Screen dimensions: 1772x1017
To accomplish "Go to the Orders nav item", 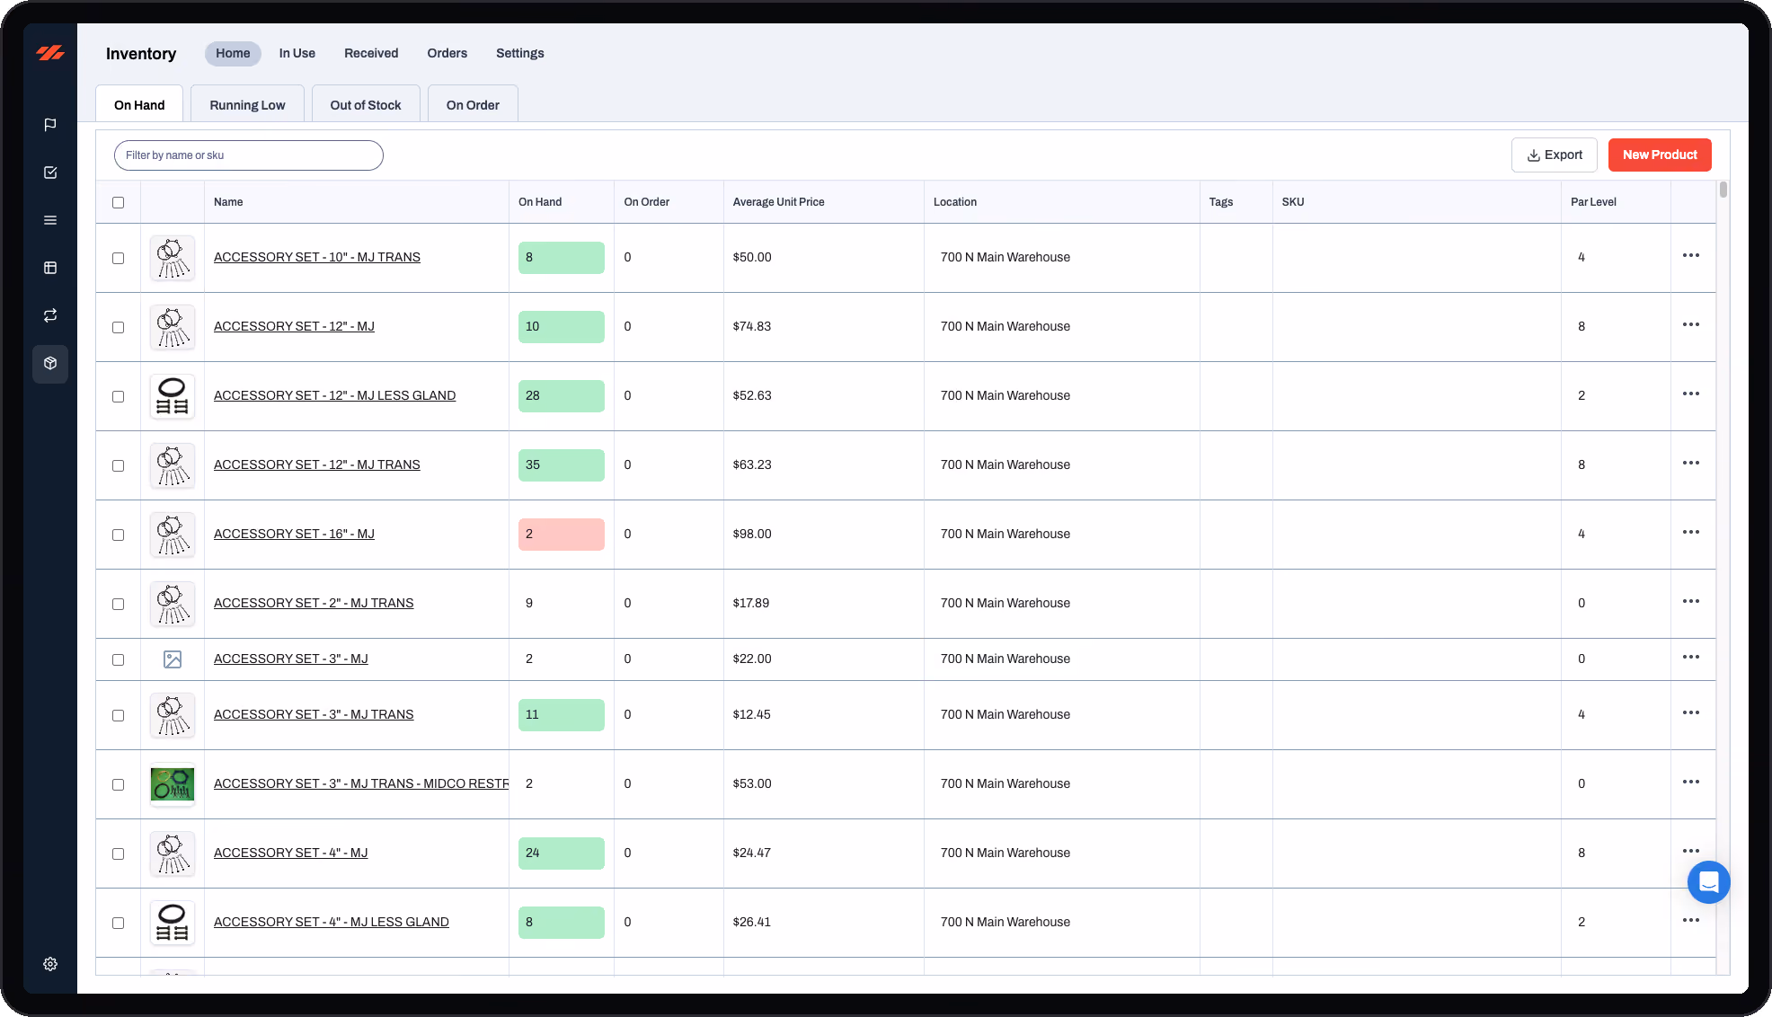I will [447, 54].
